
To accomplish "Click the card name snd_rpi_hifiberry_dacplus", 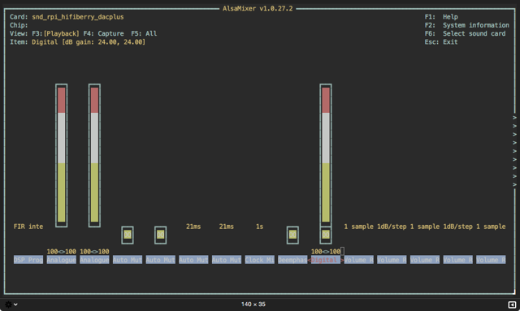I will pyautogui.click(x=78, y=17).
